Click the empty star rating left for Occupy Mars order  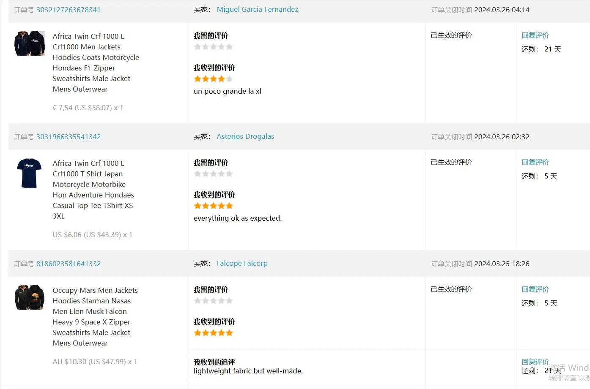point(213,301)
